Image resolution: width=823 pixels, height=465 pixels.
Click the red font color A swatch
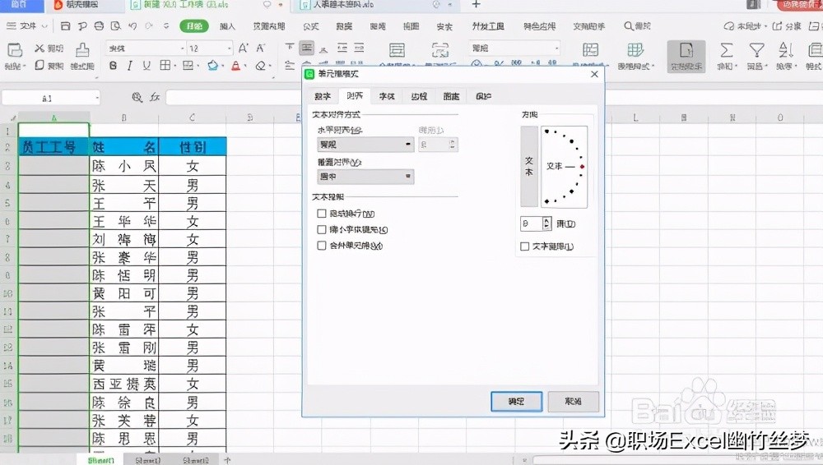[x=236, y=66]
